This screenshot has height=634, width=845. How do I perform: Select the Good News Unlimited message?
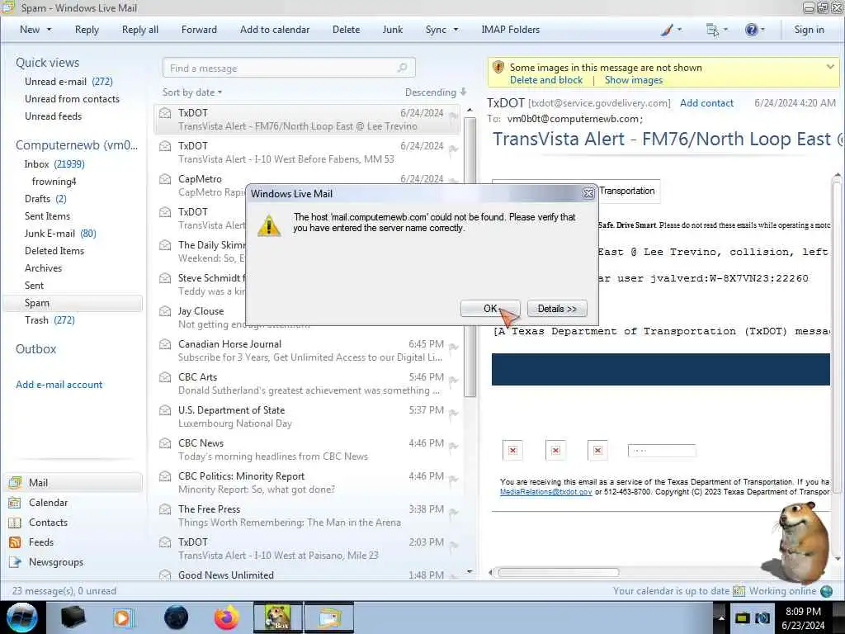[x=307, y=575]
